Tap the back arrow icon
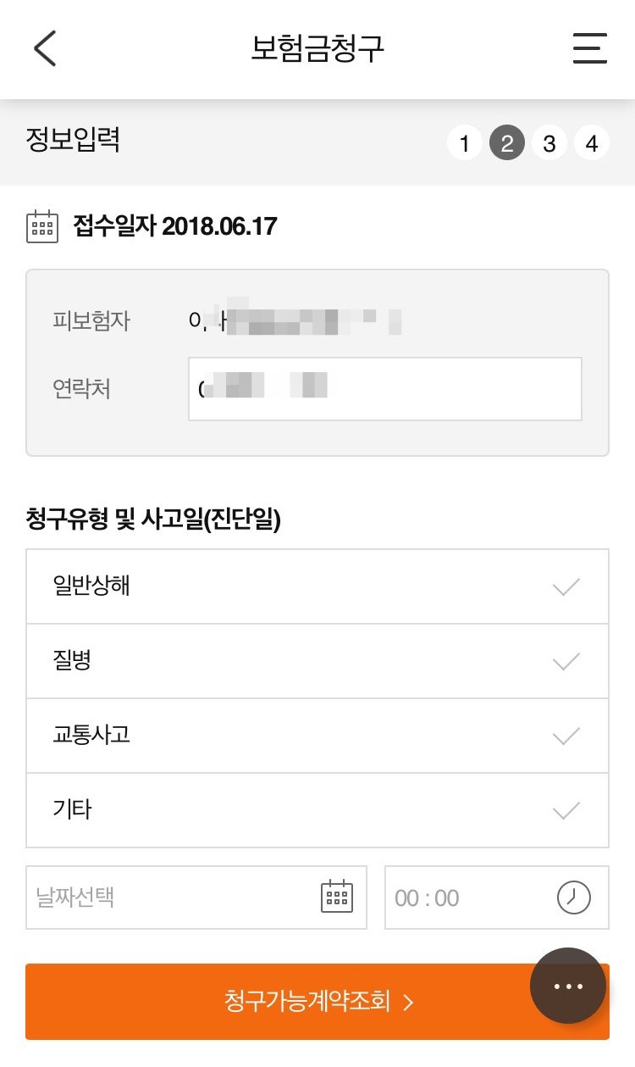This screenshot has width=635, height=1067. click(45, 48)
